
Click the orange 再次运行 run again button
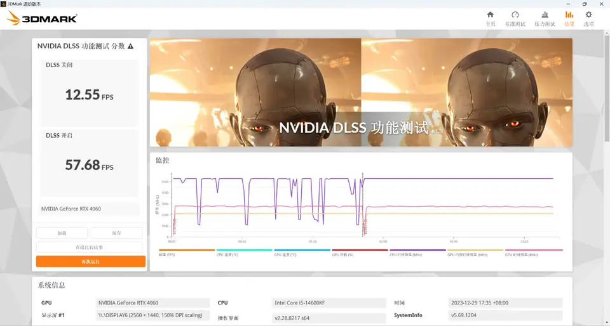pyautogui.click(x=91, y=261)
